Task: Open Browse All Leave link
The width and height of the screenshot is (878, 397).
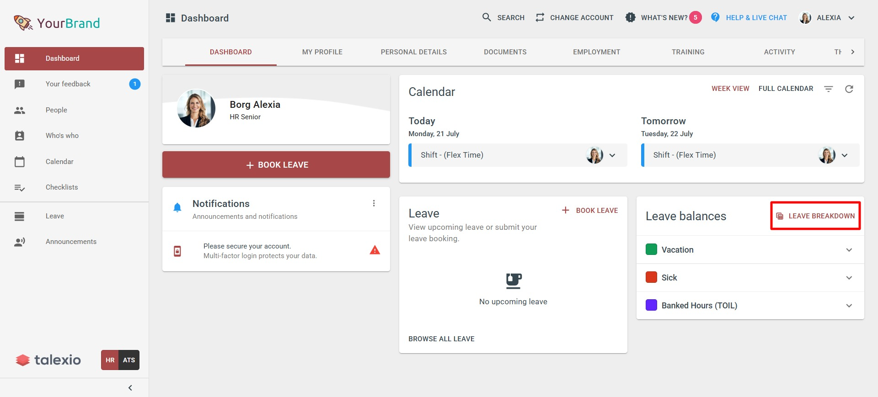Action: tap(441, 339)
